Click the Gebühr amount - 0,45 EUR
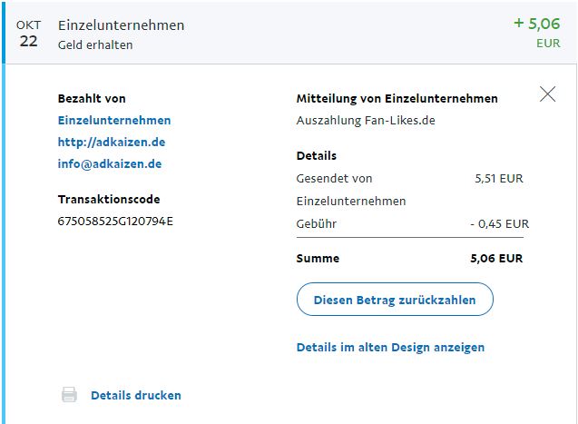The width and height of the screenshot is (578, 424). [x=499, y=223]
